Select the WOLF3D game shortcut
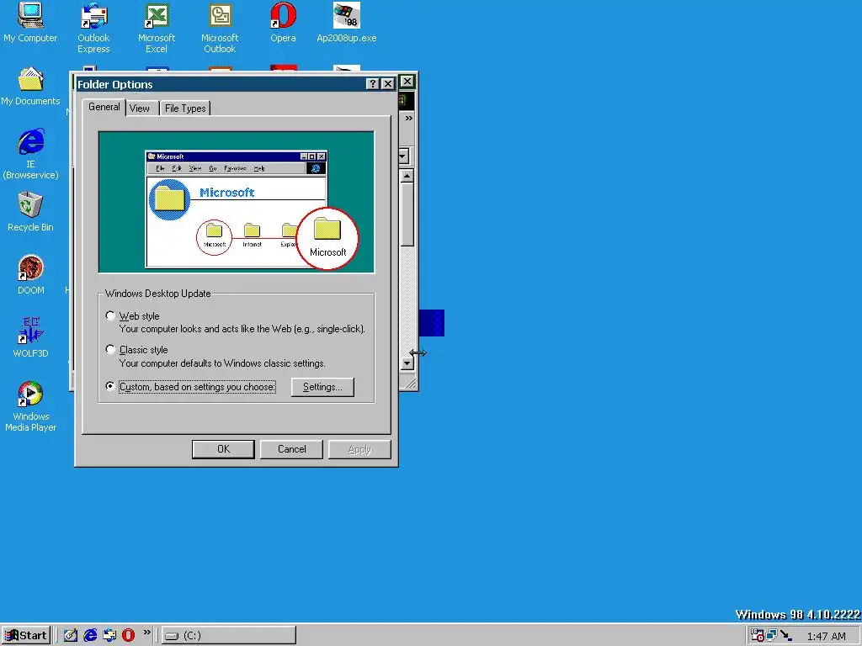The height and width of the screenshot is (646, 862). [x=30, y=338]
